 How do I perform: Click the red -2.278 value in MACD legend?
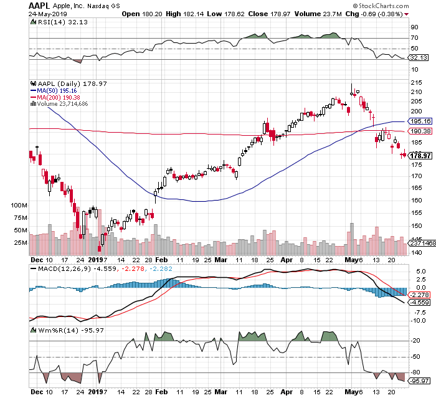coord(134,269)
